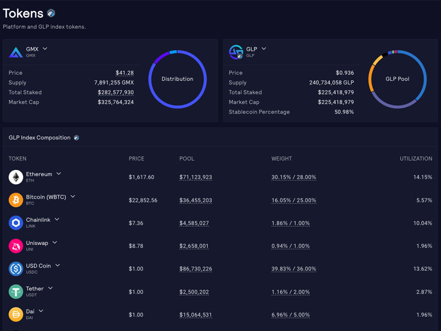
Task: Click Bitcoin utilization 5.57%
Action: tap(424, 200)
